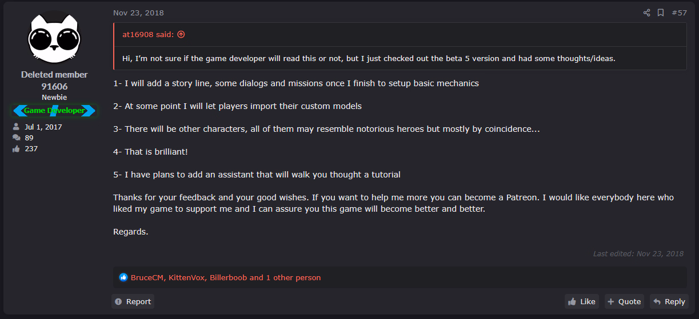This screenshot has height=319, width=699.
Task: Click the reaction score thumbs-up icon in sidebar
Action: 16,148
